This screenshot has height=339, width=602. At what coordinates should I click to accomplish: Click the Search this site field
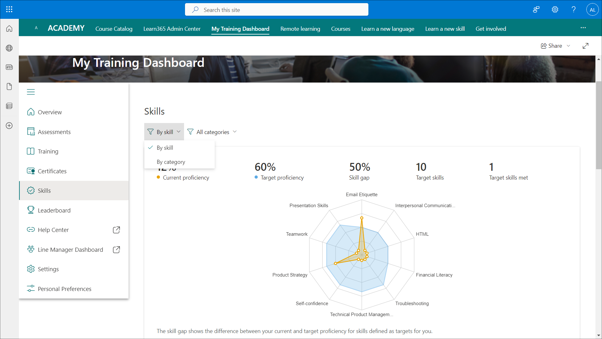pyautogui.click(x=277, y=10)
